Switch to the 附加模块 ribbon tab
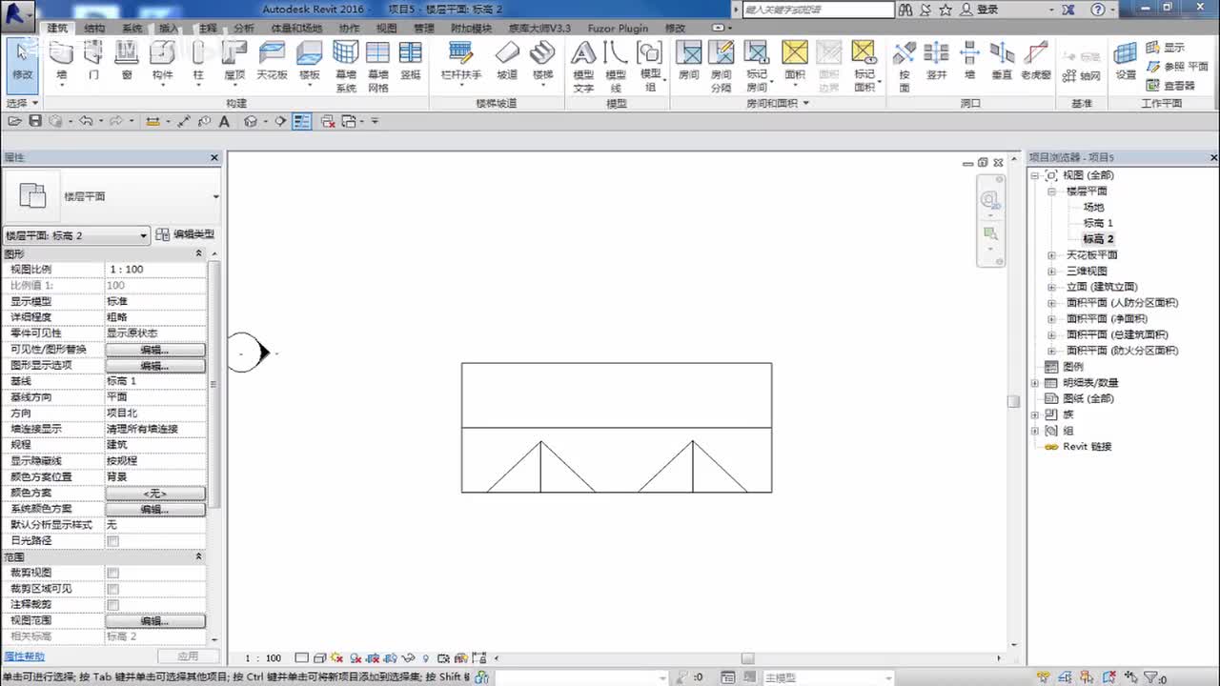The width and height of the screenshot is (1220, 686). pos(471,29)
